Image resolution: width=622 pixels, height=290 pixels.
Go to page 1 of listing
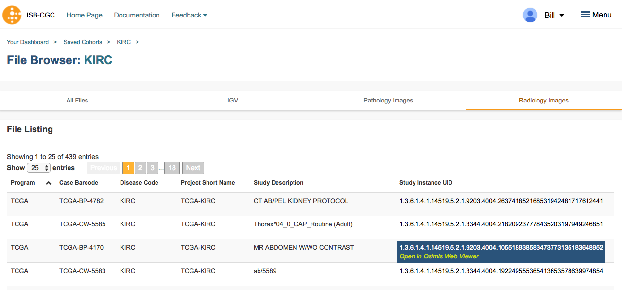click(x=128, y=168)
